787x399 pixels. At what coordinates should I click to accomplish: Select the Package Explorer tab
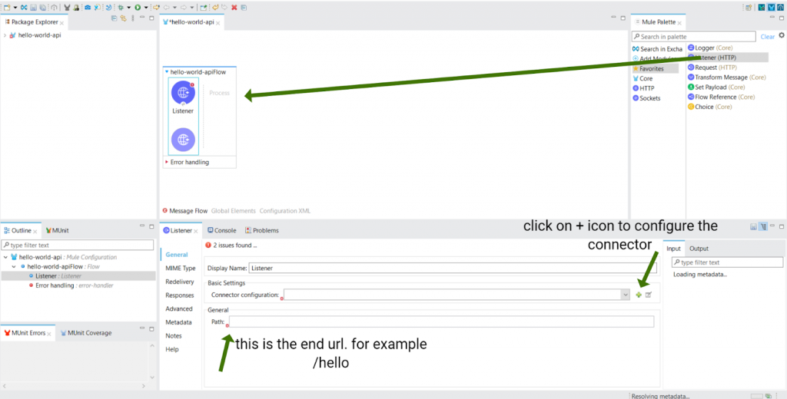click(x=34, y=22)
